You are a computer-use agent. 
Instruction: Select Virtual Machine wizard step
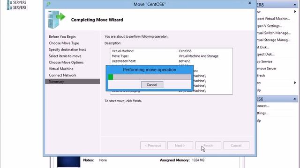point(61,69)
